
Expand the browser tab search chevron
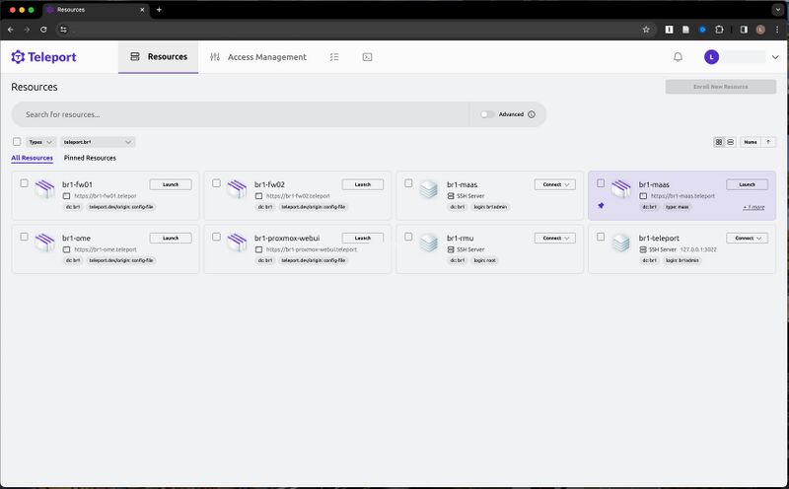click(778, 10)
